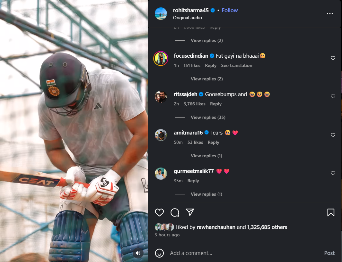Image resolution: width=342 pixels, height=262 pixels.
Task: Mute the video using the speaker icon
Action: [138, 253]
